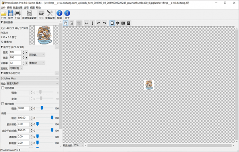Click the 高度 input field

click(16, 58)
